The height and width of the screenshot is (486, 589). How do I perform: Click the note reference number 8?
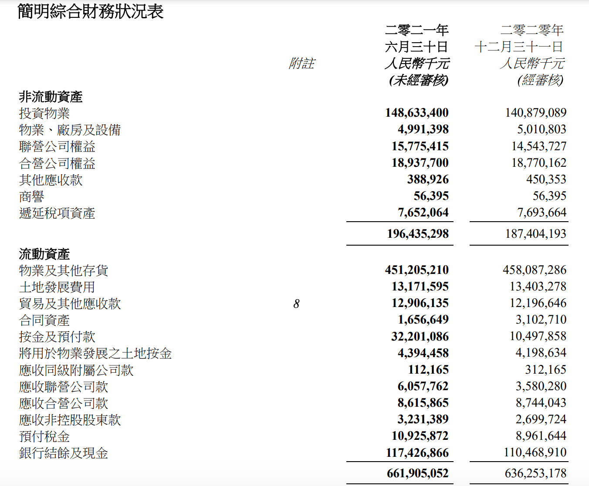point(296,304)
